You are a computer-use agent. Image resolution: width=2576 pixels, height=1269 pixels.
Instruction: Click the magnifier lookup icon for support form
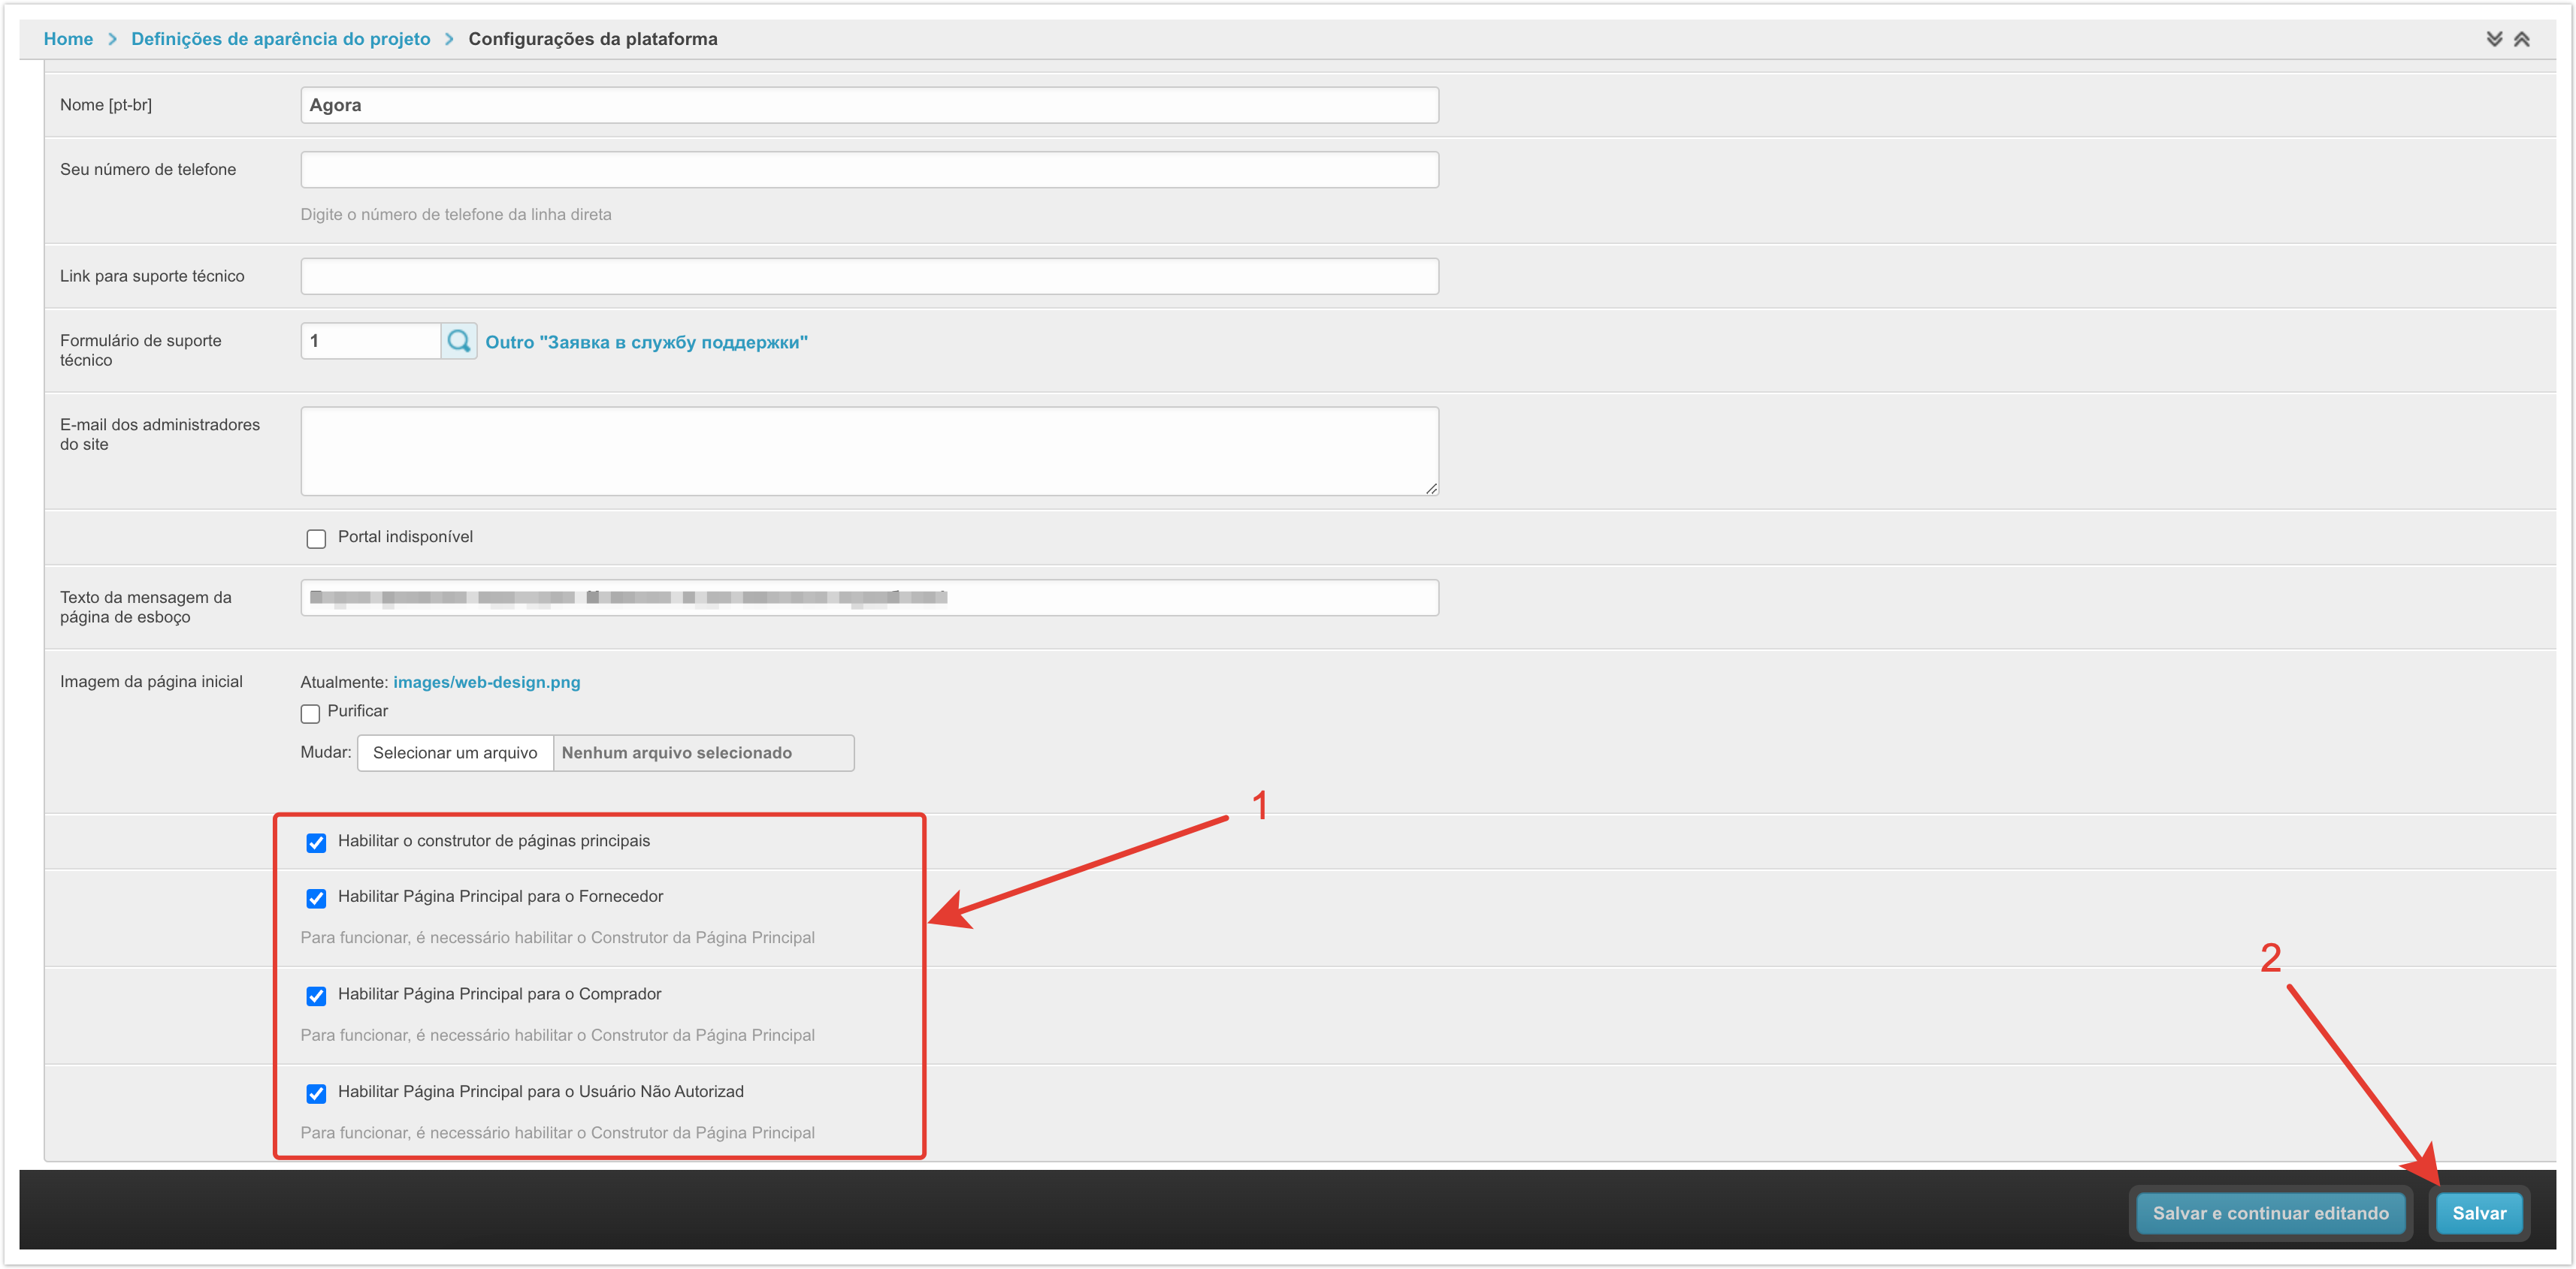(x=458, y=341)
